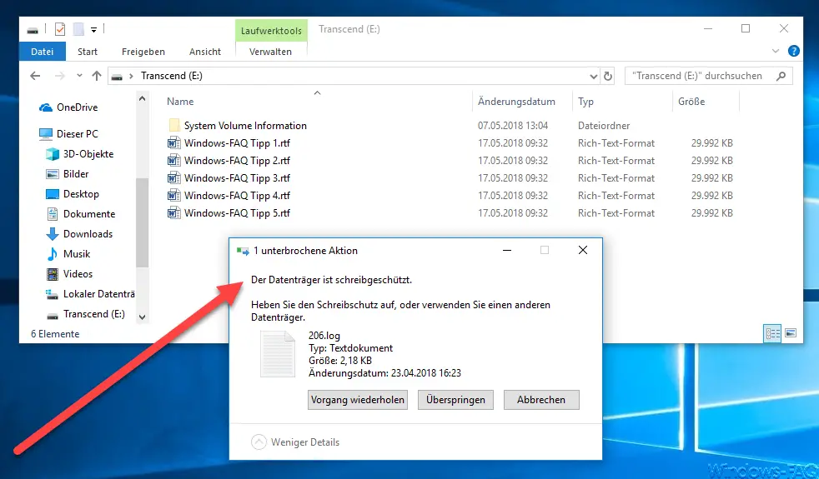Click the New folder quick access icon
Screen dimensions: 819x479
coord(78,29)
